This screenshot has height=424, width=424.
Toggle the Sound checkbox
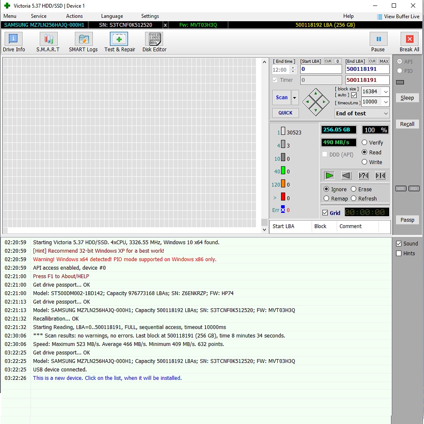[399, 244]
